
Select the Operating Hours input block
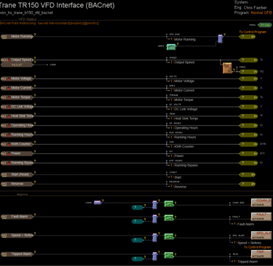pyautogui.click(x=17, y=126)
